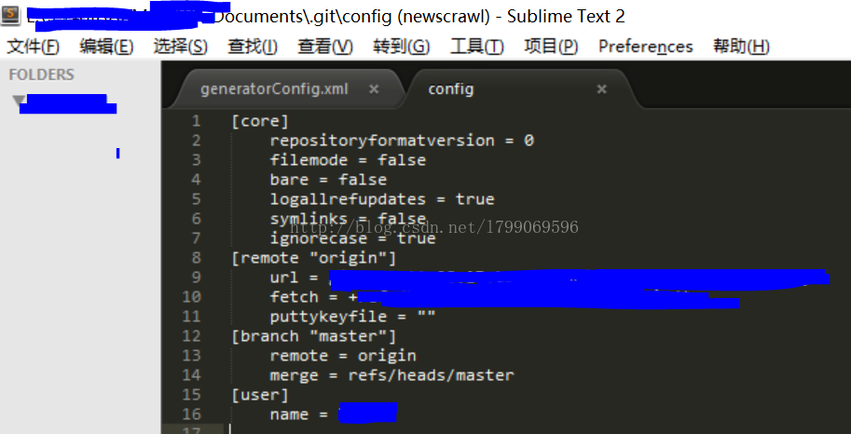Click the name = line
Image resolution: width=851 pixels, height=434 pixels.
pos(299,414)
